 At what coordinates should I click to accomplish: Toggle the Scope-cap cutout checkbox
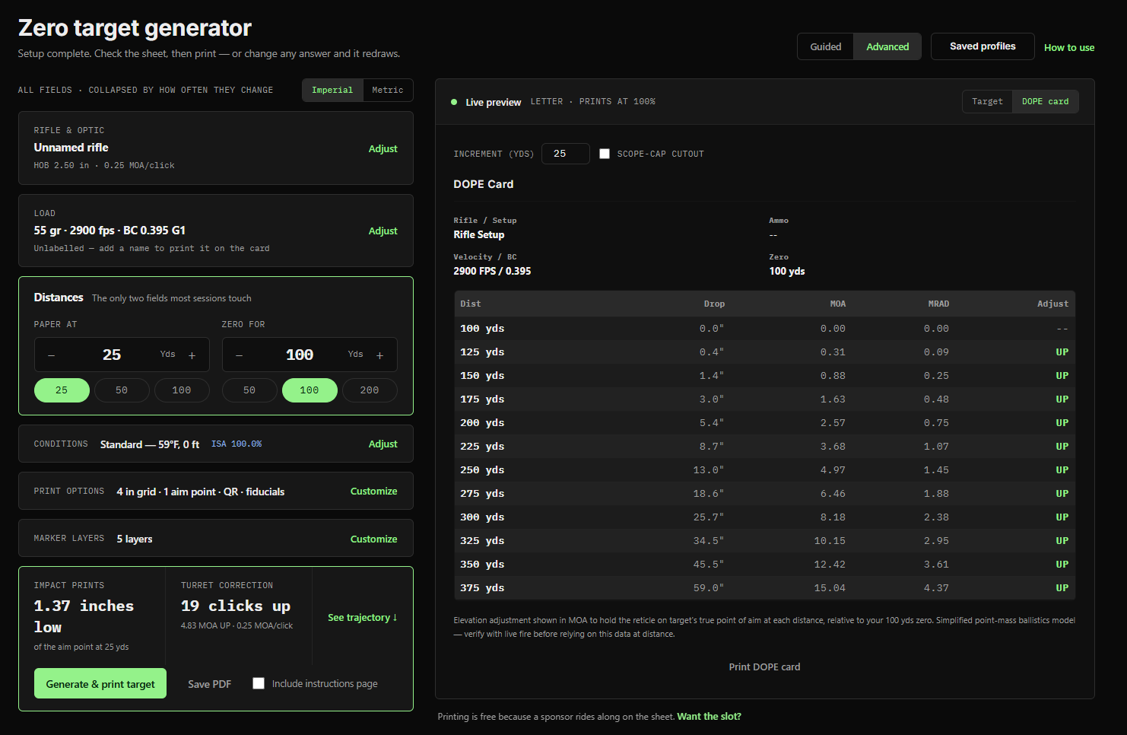605,154
